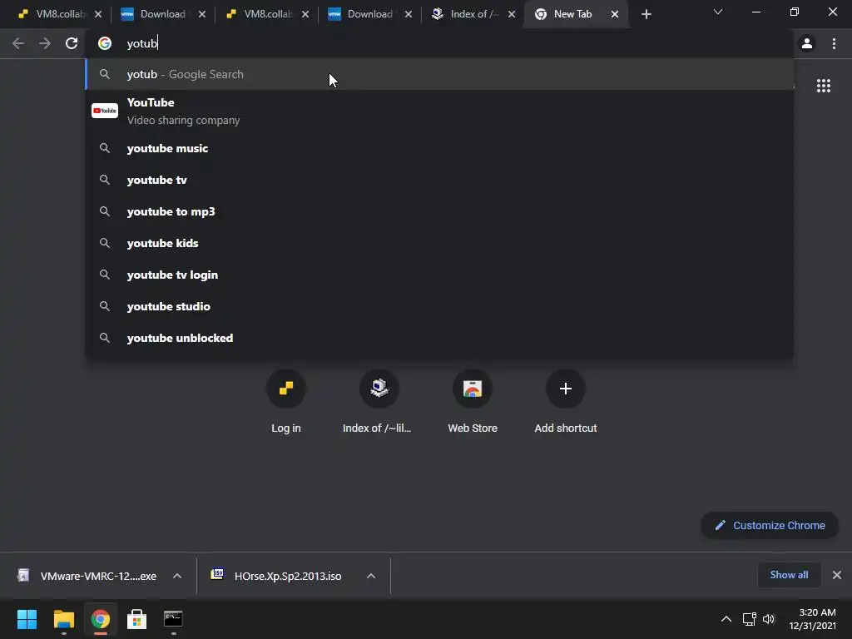Viewport: 852px width, 639px height.
Task: Open Customize Chrome
Action: point(770,526)
